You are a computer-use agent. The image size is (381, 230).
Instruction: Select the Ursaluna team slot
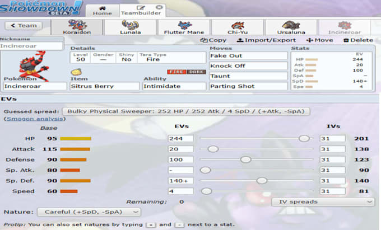click(x=291, y=27)
